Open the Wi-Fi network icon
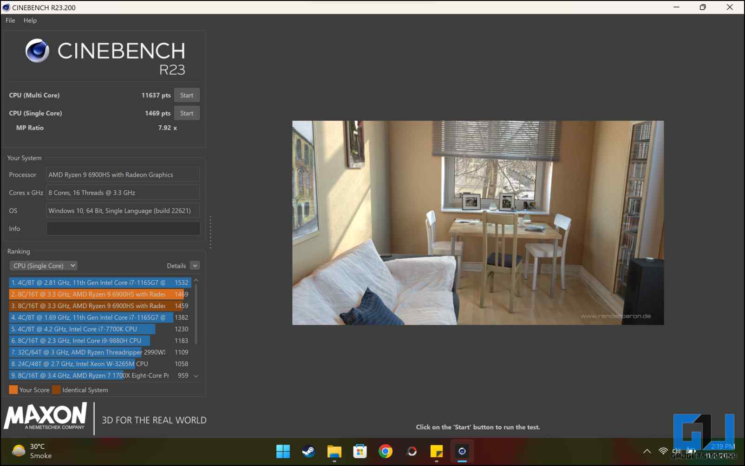Viewport: 745px width, 466px height. [663, 451]
